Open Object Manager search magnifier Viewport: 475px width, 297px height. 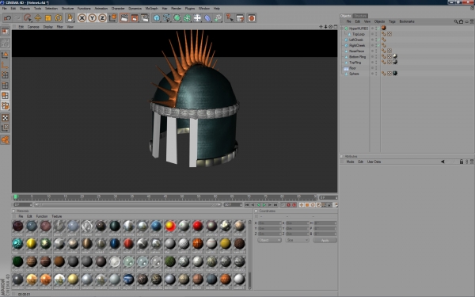tap(456, 21)
